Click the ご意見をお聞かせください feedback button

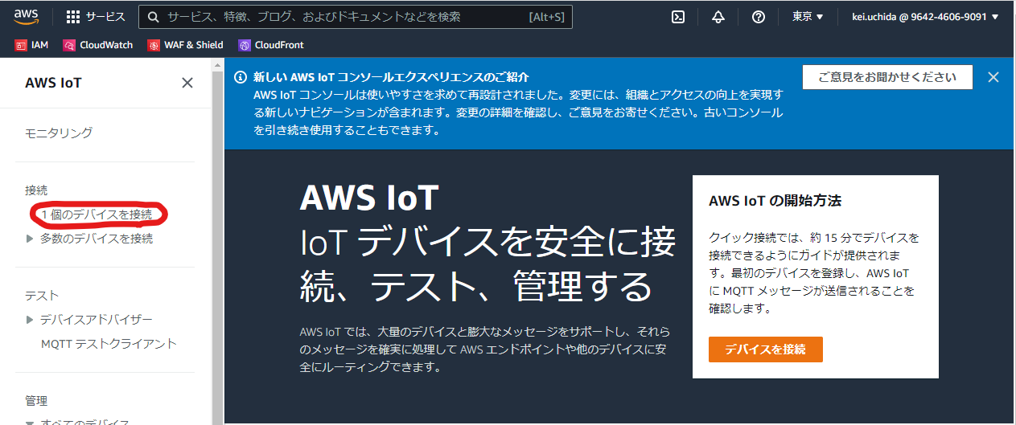(x=887, y=77)
